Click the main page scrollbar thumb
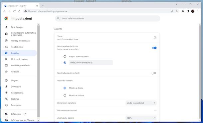Viewport: 203px width, 123px height. click(x=200, y=72)
